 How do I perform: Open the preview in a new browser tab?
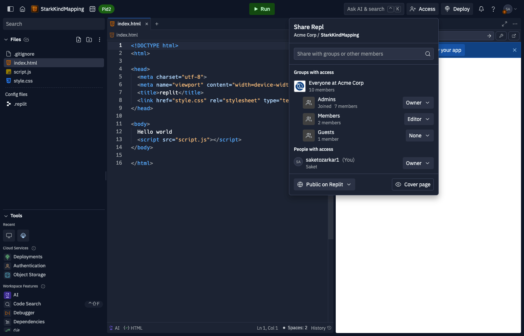coord(514,36)
